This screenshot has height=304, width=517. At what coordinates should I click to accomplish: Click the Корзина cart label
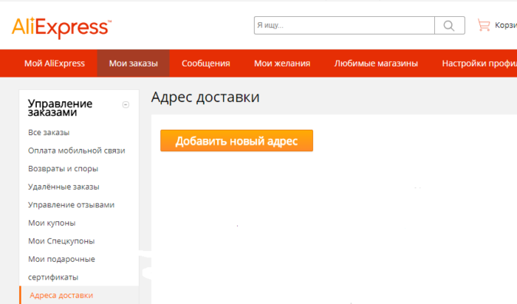pos(505,25)
